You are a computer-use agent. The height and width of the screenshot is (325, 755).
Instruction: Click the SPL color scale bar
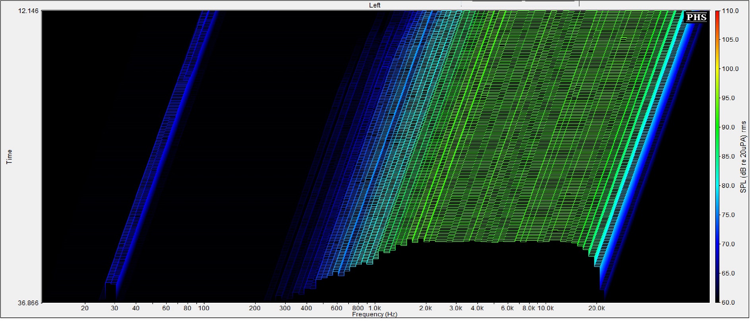click(x=717, y=157)
